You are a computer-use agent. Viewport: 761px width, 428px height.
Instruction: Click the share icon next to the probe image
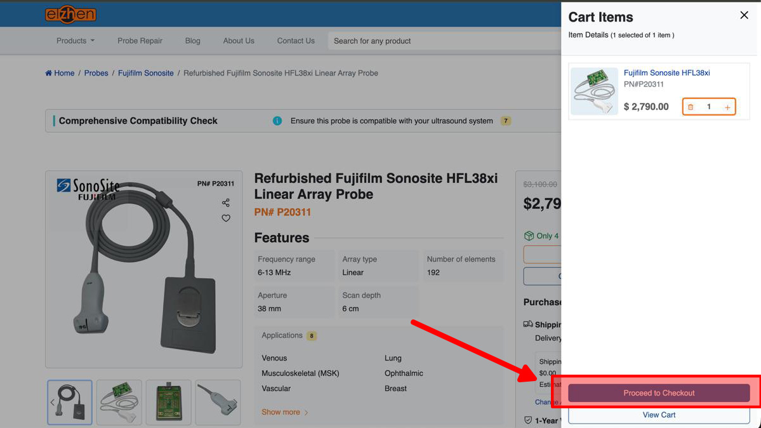point(226,203)
